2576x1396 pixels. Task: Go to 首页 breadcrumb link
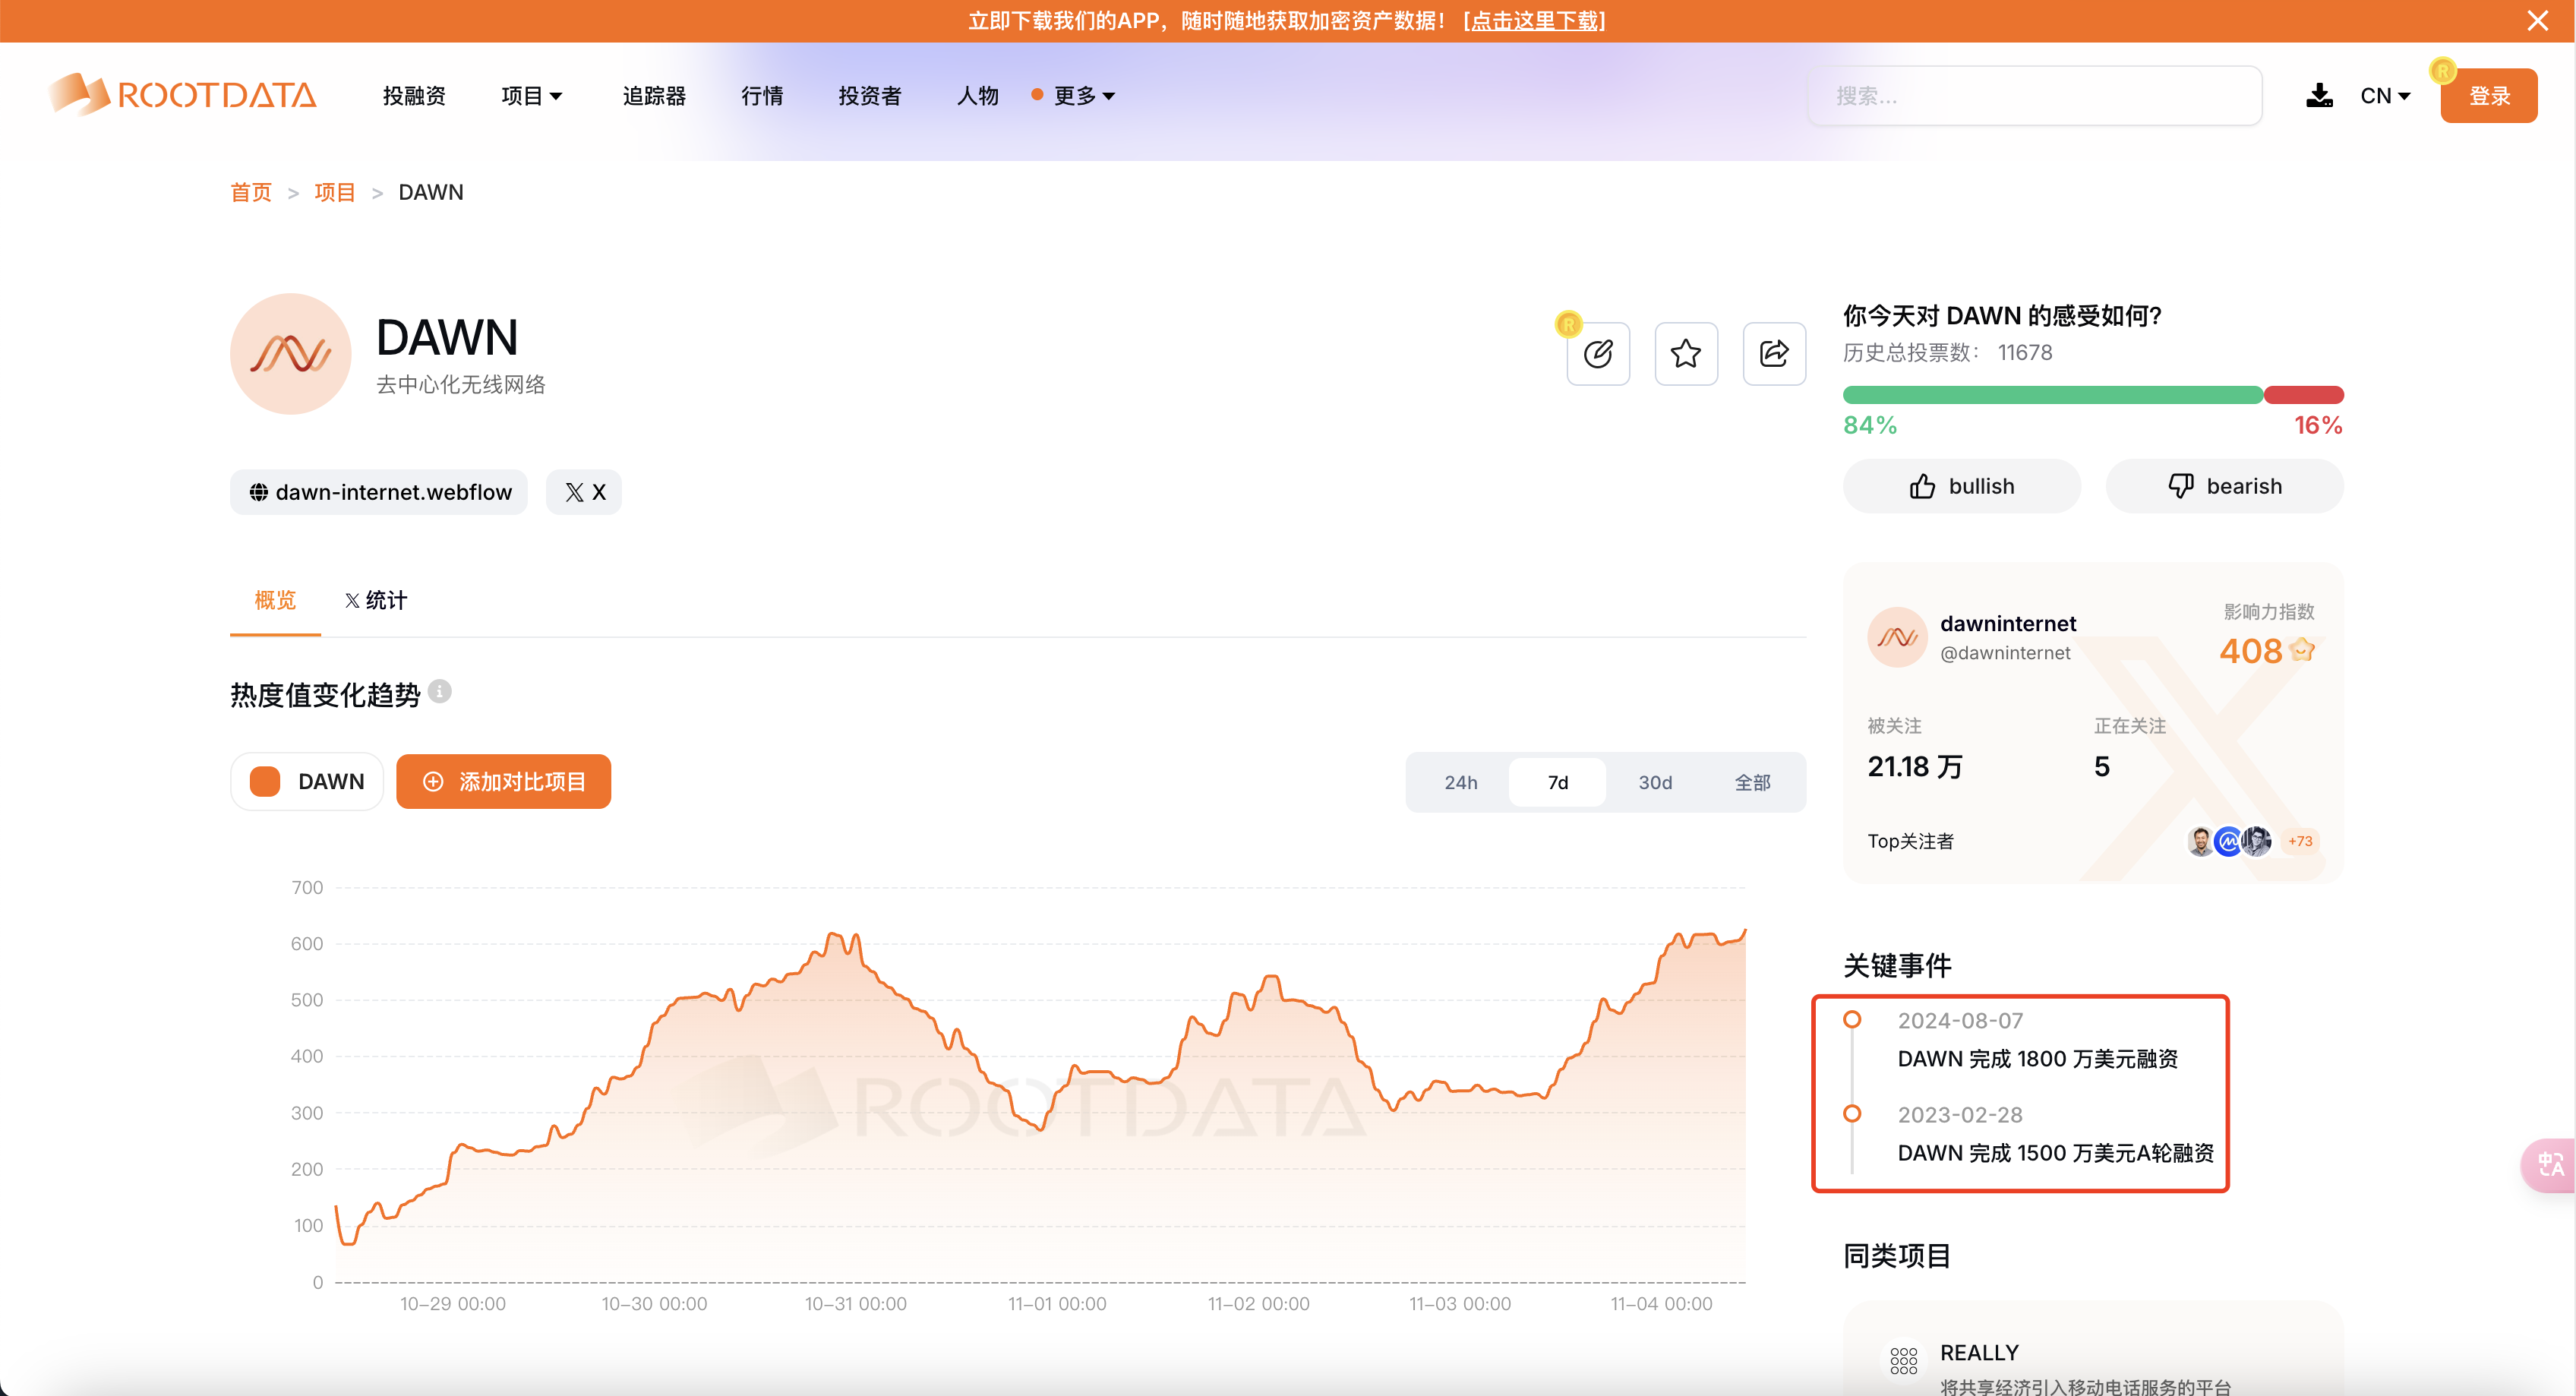(x=251, y=192)
